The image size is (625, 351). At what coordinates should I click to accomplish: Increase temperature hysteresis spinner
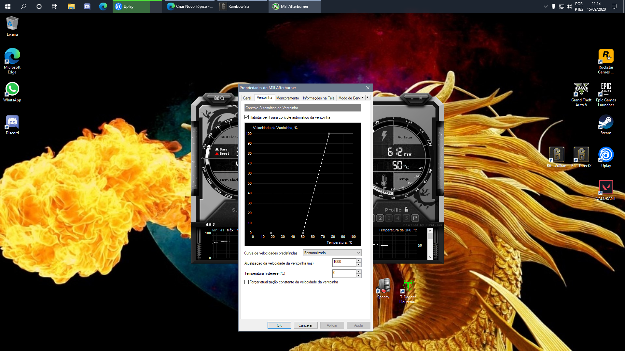(358, 272)
